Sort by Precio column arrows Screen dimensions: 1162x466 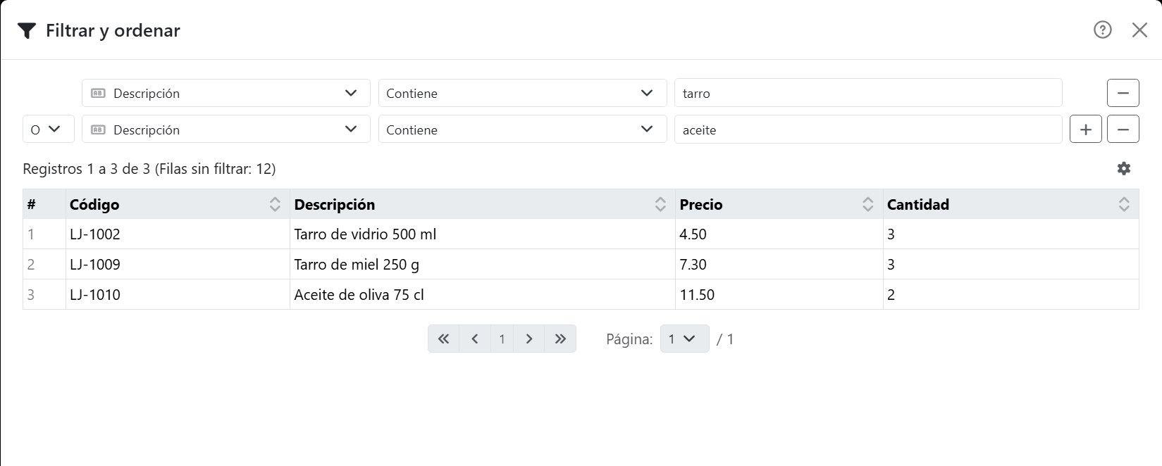coord(868,204)
